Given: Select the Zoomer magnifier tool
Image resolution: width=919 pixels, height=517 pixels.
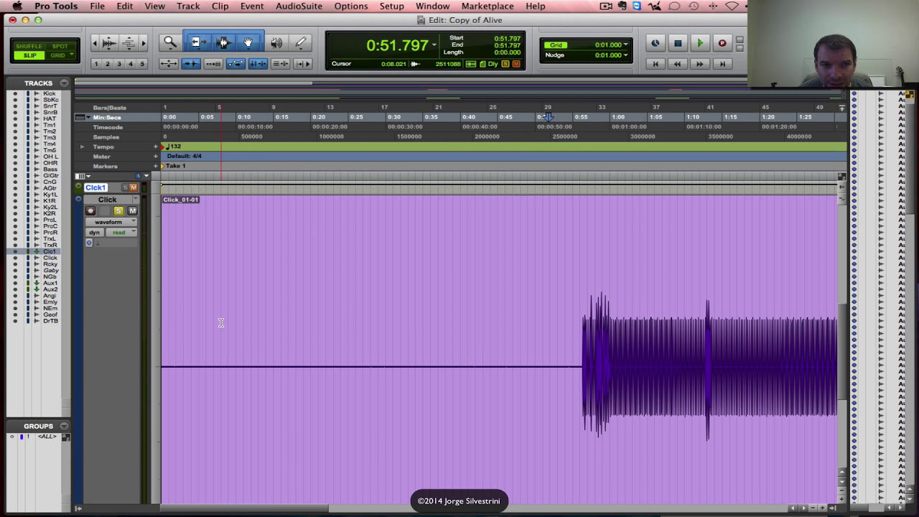Looking at the screenshot, I should pos(170,42).
